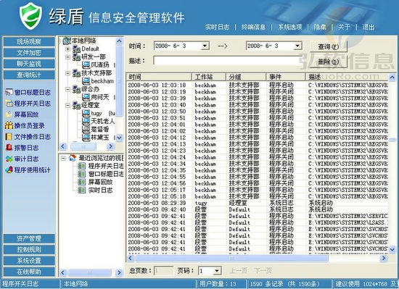This screenshot has width=399, height=289.
Task: Click 实时日志 in the top menu
Action: pos(218,27)
